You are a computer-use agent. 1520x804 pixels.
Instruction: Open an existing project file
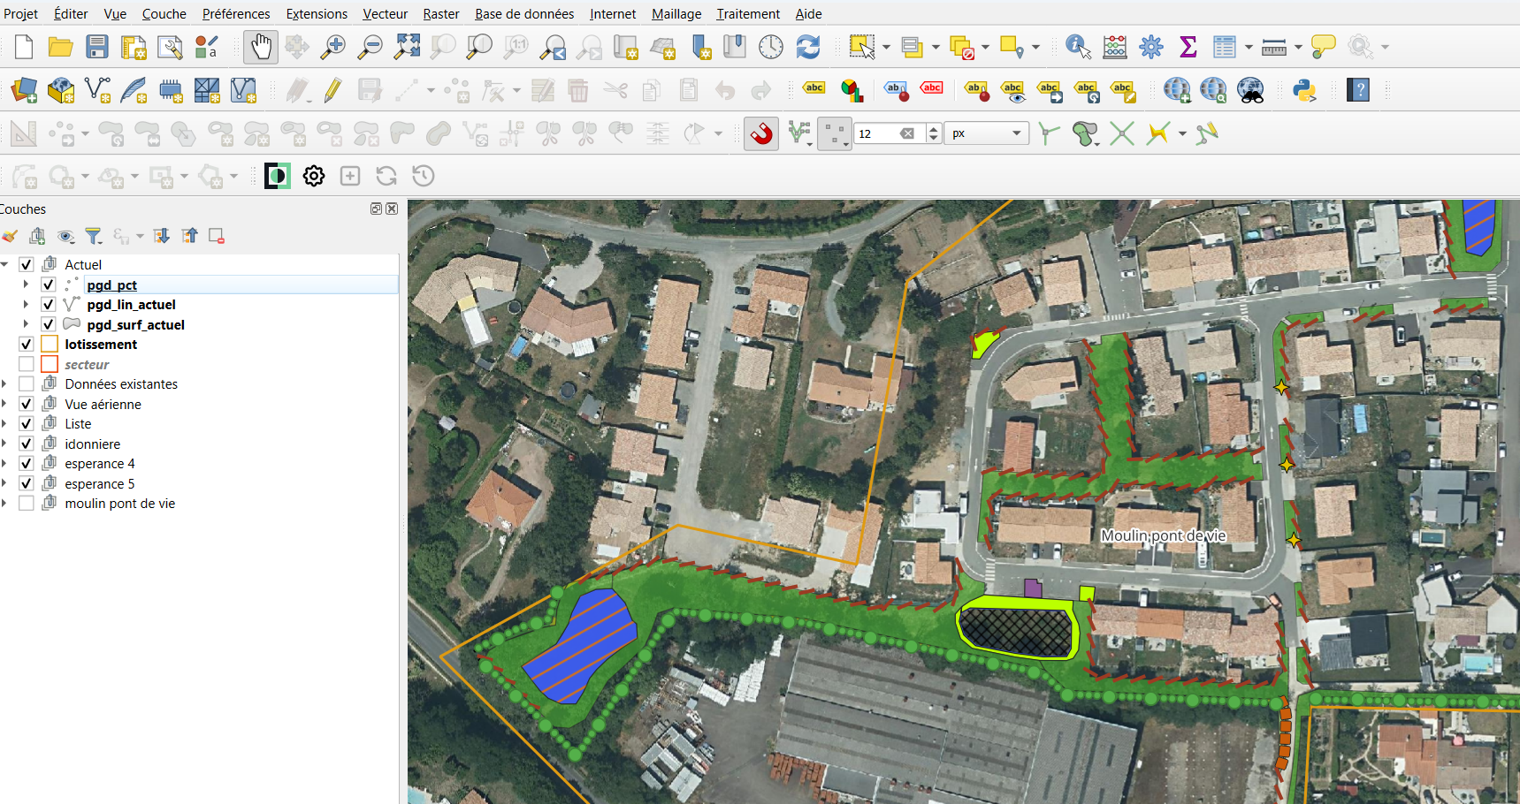click(x=60, y=47)
